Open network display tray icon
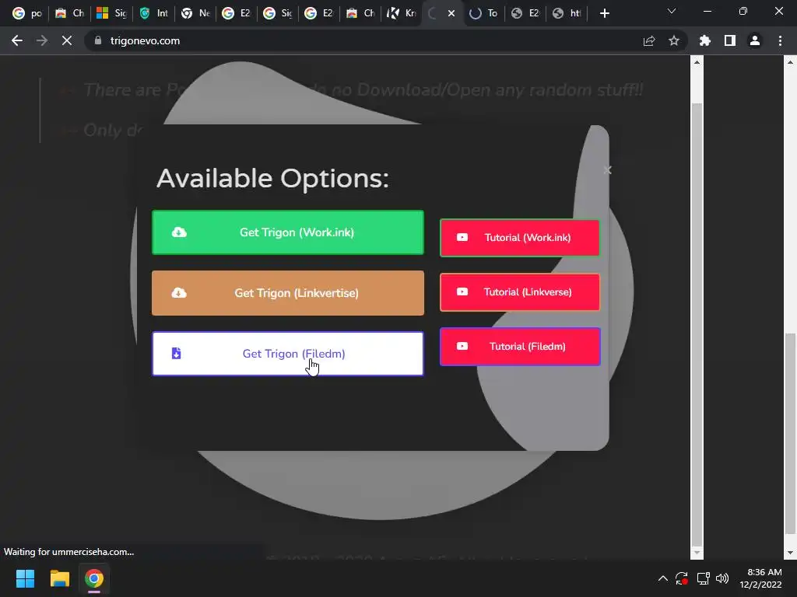The width and height of the screenshot is (797, 597). [703, 578]
